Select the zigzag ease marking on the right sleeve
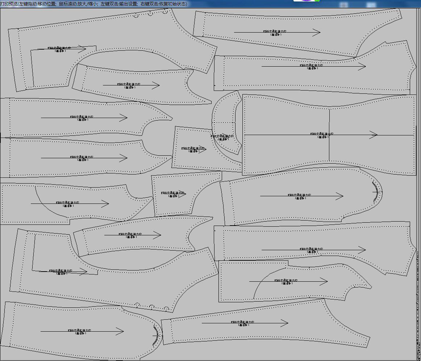This screenshot has height=361, width=421. pos(376,192)
